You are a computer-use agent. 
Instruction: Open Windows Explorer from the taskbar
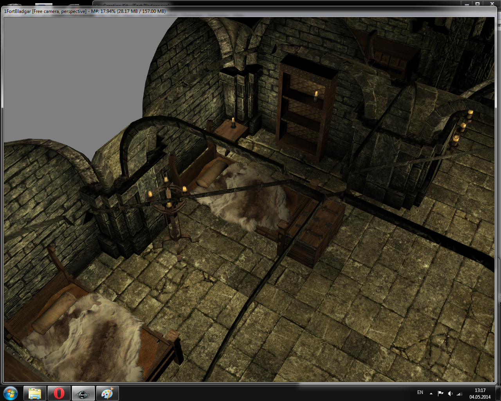[35, 393]
